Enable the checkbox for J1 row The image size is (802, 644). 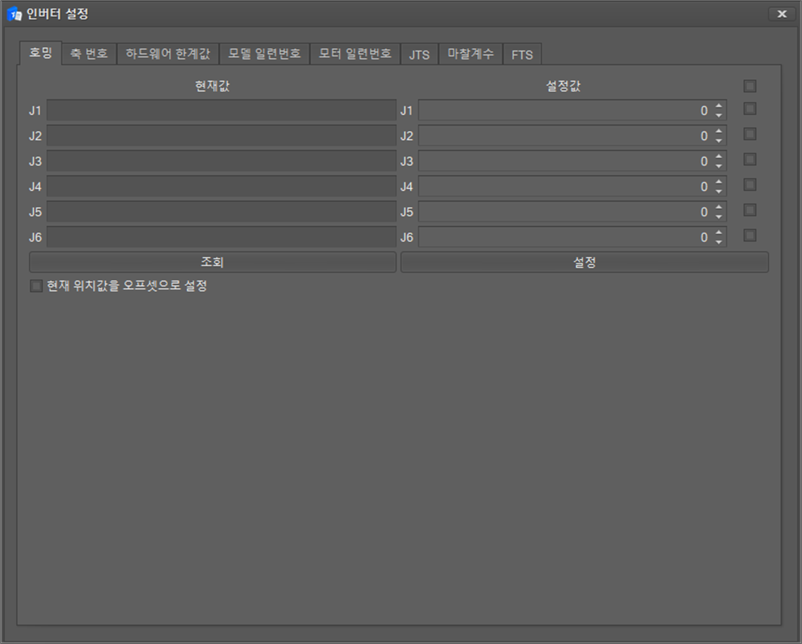point(750,109)
